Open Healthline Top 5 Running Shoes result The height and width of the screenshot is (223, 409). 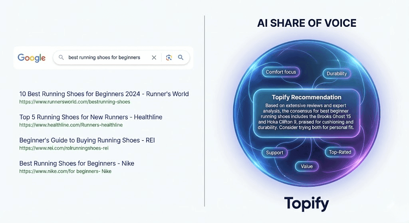pyautogui.click(x=91, y=117)
